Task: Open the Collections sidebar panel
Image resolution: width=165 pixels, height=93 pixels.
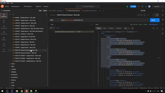Action: click(4, 16)
